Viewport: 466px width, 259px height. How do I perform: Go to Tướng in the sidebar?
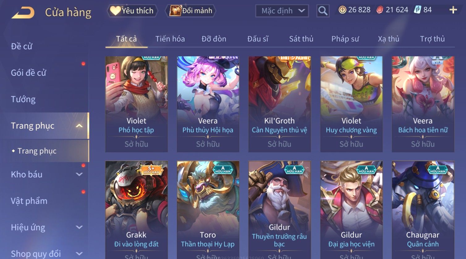pyautogui.click(x=23, y=99)
